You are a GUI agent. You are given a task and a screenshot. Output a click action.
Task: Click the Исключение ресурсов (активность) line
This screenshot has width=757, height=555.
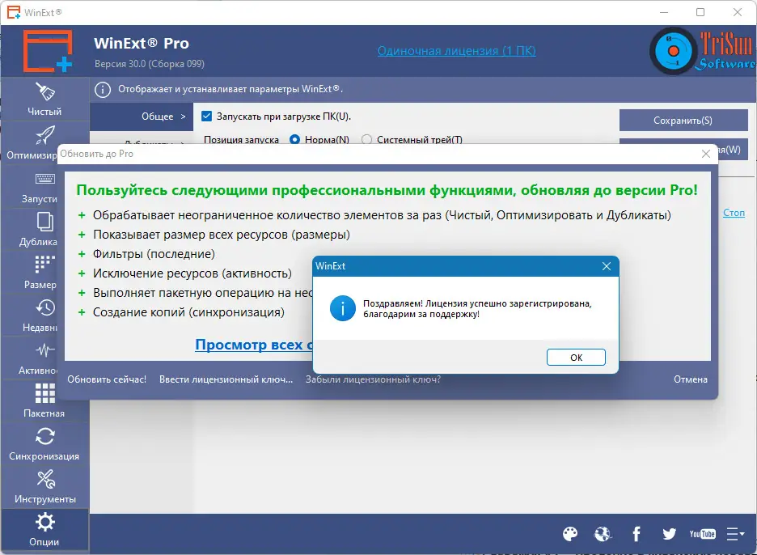[192, 273]
